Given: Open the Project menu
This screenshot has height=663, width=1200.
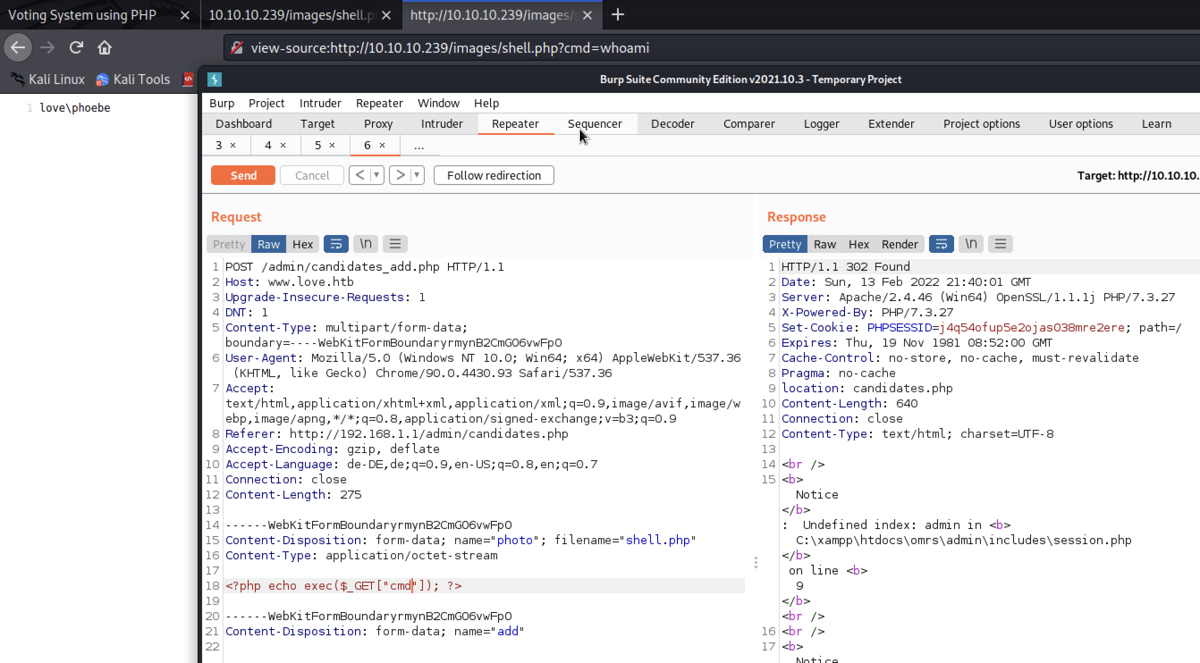Looking at the screenshot, I should tap(266, 103).
